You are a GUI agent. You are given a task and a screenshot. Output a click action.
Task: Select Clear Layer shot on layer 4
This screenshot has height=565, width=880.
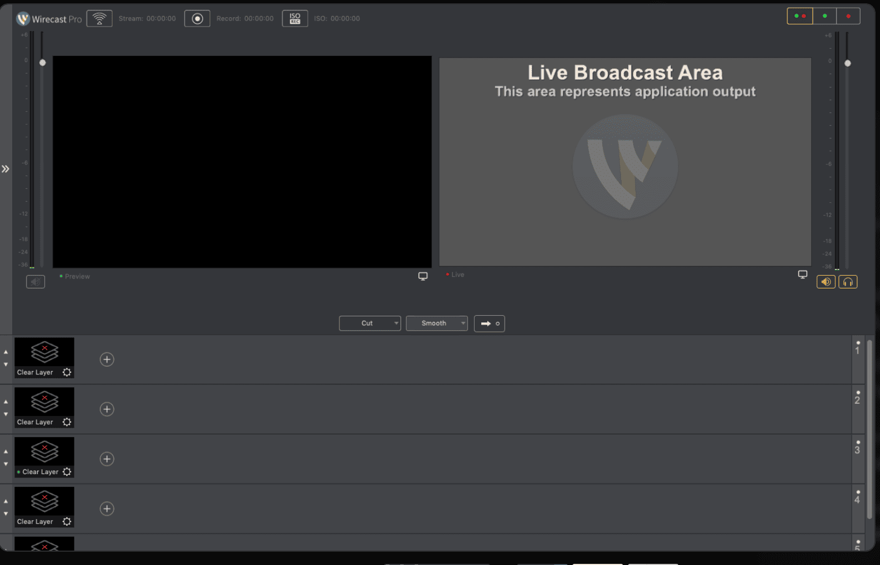point(44,507)
